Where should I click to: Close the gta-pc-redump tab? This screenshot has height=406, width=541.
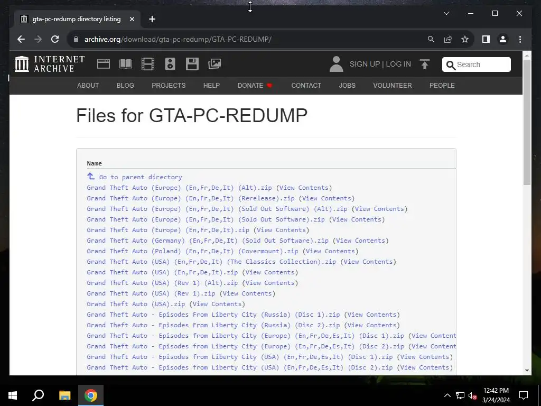(x=132, y=20)
